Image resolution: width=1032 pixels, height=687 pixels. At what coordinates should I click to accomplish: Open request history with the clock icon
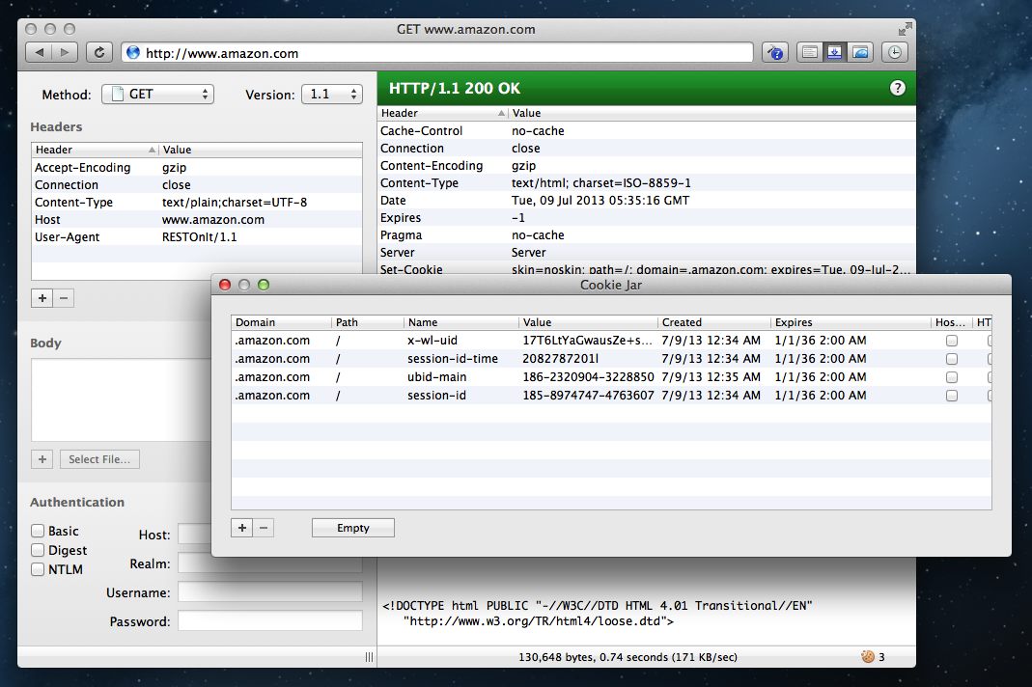[895, 53]
